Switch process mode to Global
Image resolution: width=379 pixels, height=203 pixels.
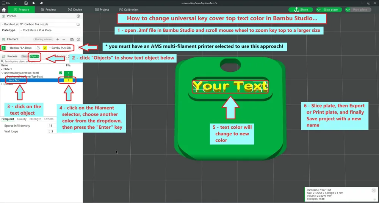(25, 56)
